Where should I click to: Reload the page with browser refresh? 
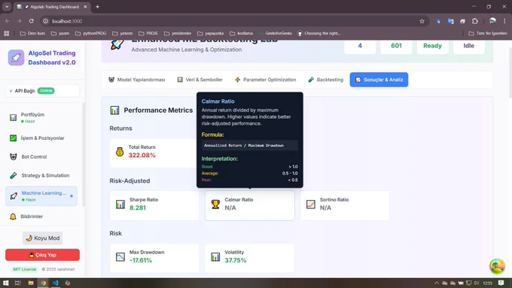(x=32, y=21)
